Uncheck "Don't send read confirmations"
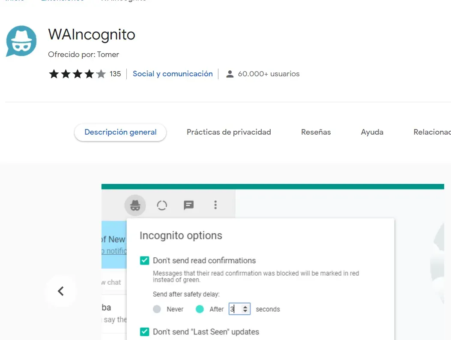 (x=145, y=260)
